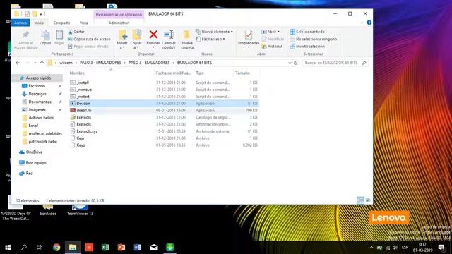Open the Mover a dropdown
Image resolution: width=452 pixels, height=254 pixels.
tap(122, 40)
